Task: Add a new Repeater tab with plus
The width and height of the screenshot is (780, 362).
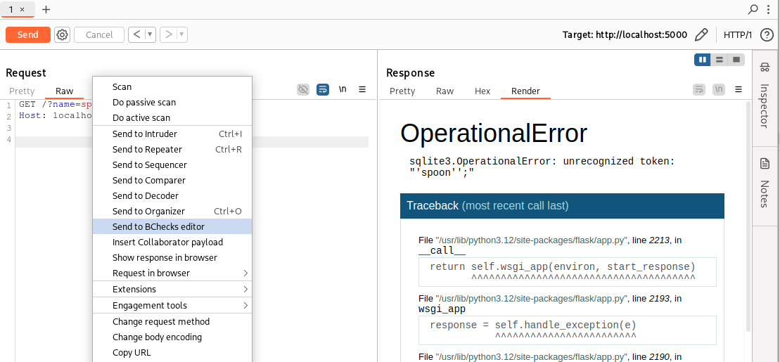Action: click(x=46, y=9)
